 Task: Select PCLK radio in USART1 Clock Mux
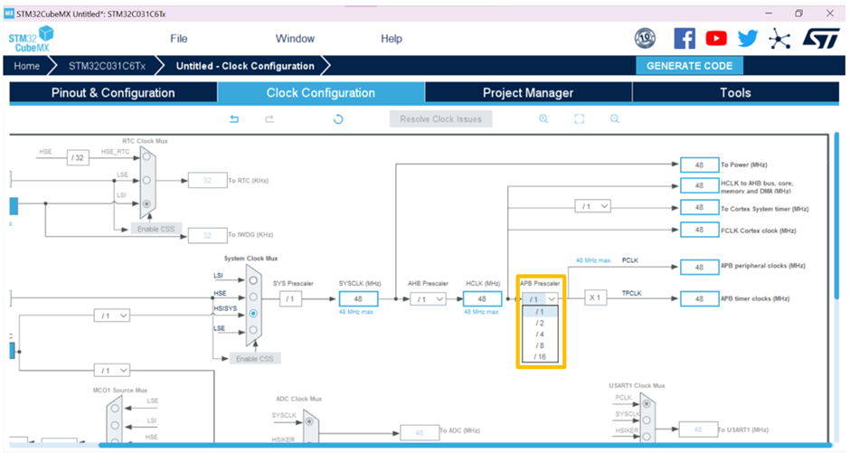[647, 403]
